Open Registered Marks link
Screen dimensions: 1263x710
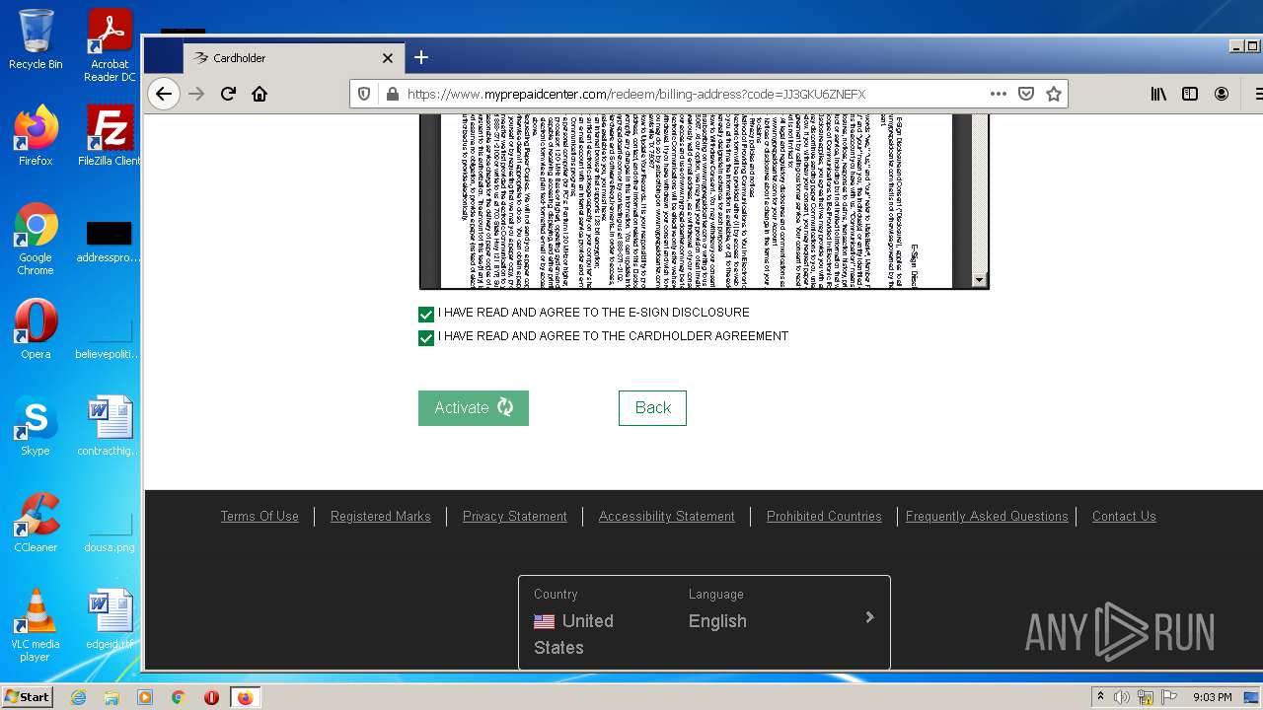[381, 516]
